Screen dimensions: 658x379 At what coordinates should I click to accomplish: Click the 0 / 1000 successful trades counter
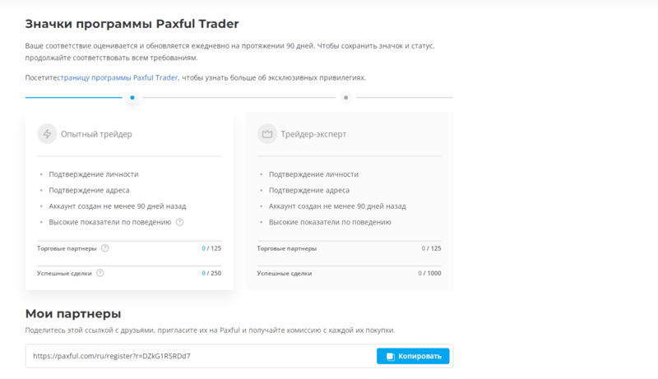429,273
